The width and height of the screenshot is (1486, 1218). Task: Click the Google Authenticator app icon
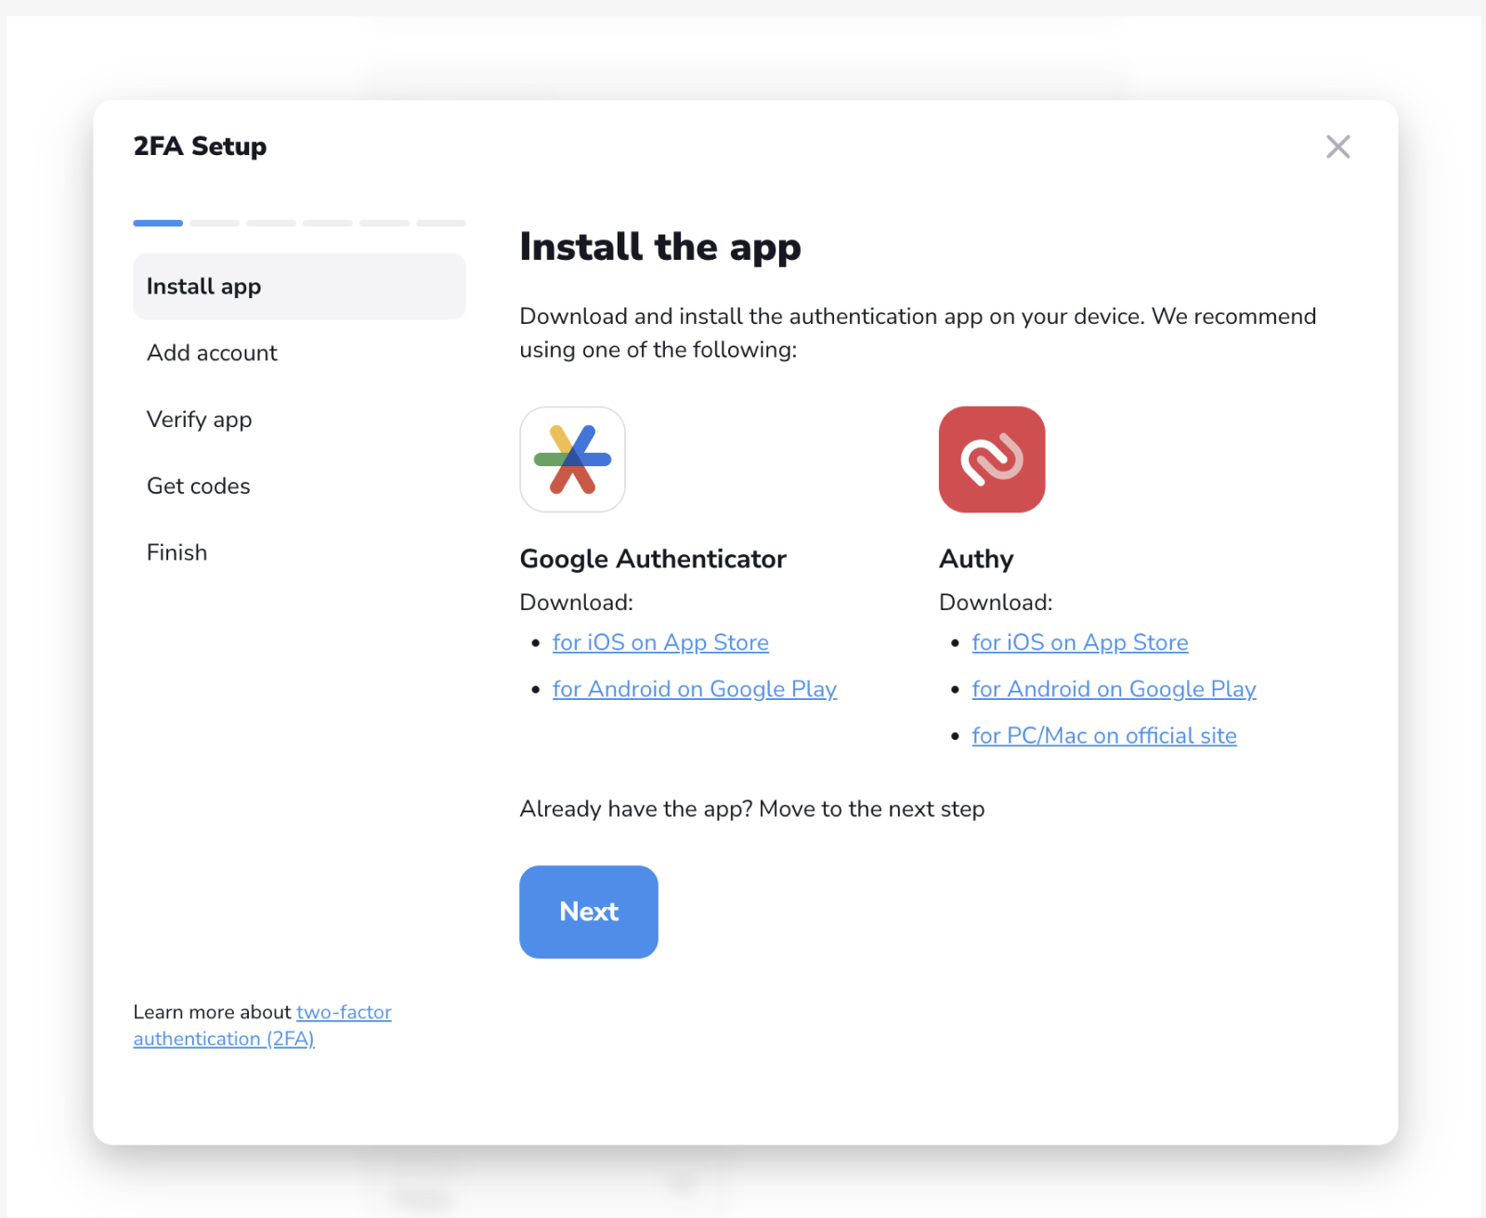coord(572,459)
